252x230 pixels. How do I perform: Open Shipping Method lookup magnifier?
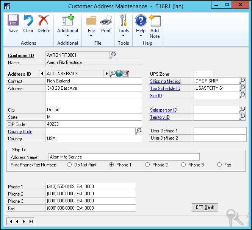(x=242, y=81)
